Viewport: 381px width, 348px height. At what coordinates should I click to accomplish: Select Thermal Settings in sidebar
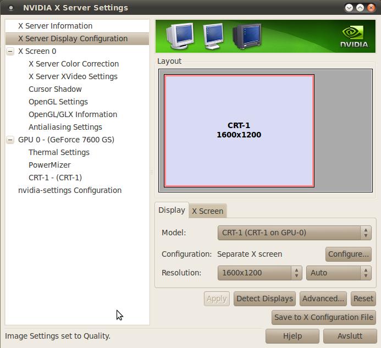pos(59,152)
